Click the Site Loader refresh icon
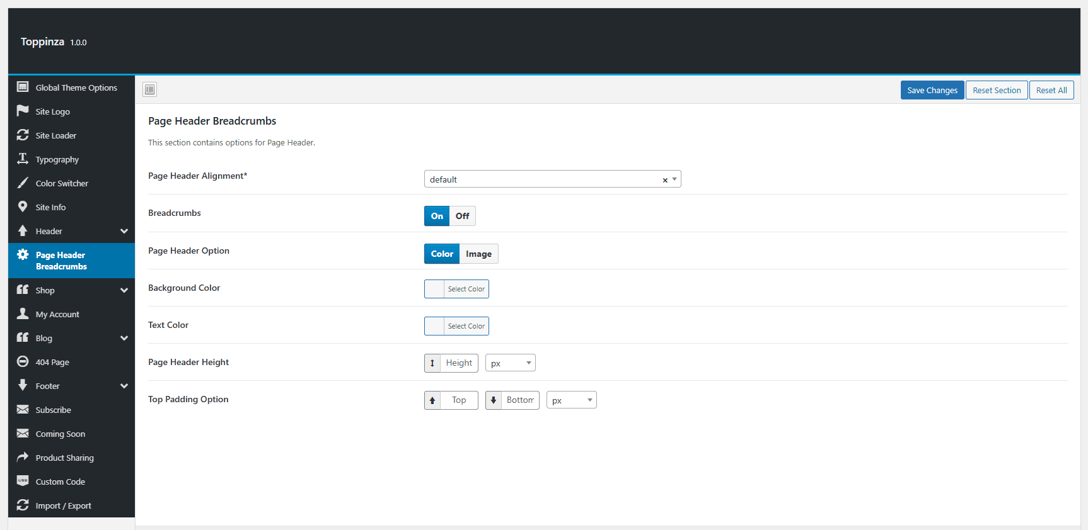1088x530 pixels. click(x=23, y=135)
